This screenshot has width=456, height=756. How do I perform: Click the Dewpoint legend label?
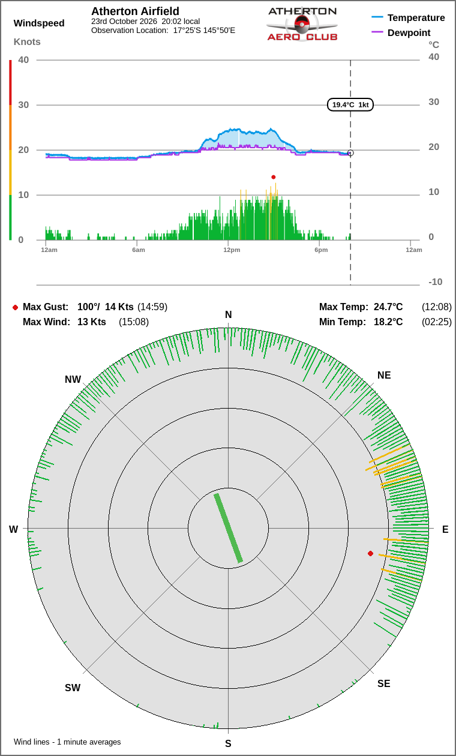point(409,32)
